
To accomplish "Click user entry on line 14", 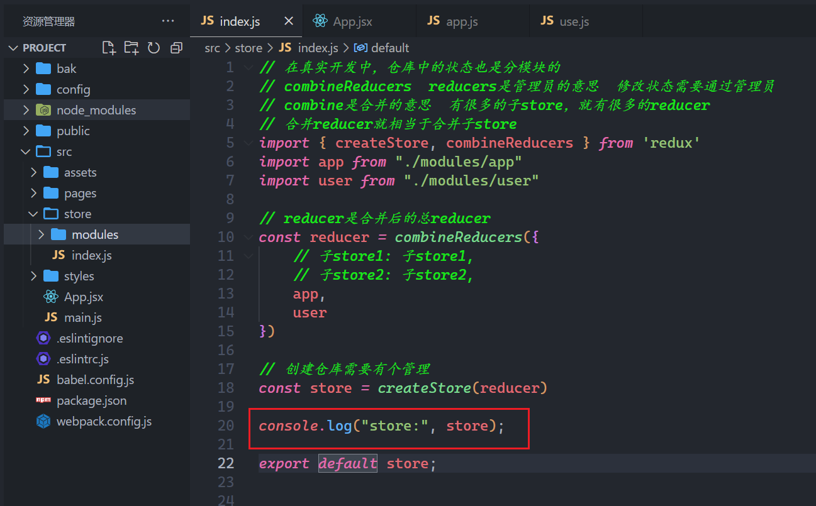I will coord(310,312).
